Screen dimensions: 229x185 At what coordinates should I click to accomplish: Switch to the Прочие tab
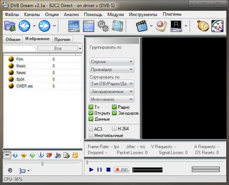[x=62, y=39]
